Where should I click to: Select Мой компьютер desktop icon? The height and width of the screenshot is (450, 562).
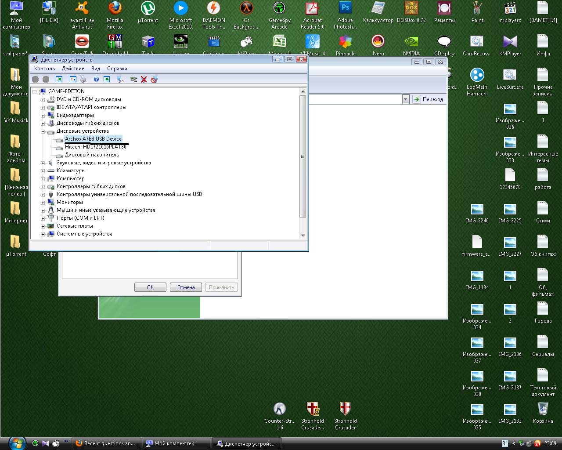16,15
